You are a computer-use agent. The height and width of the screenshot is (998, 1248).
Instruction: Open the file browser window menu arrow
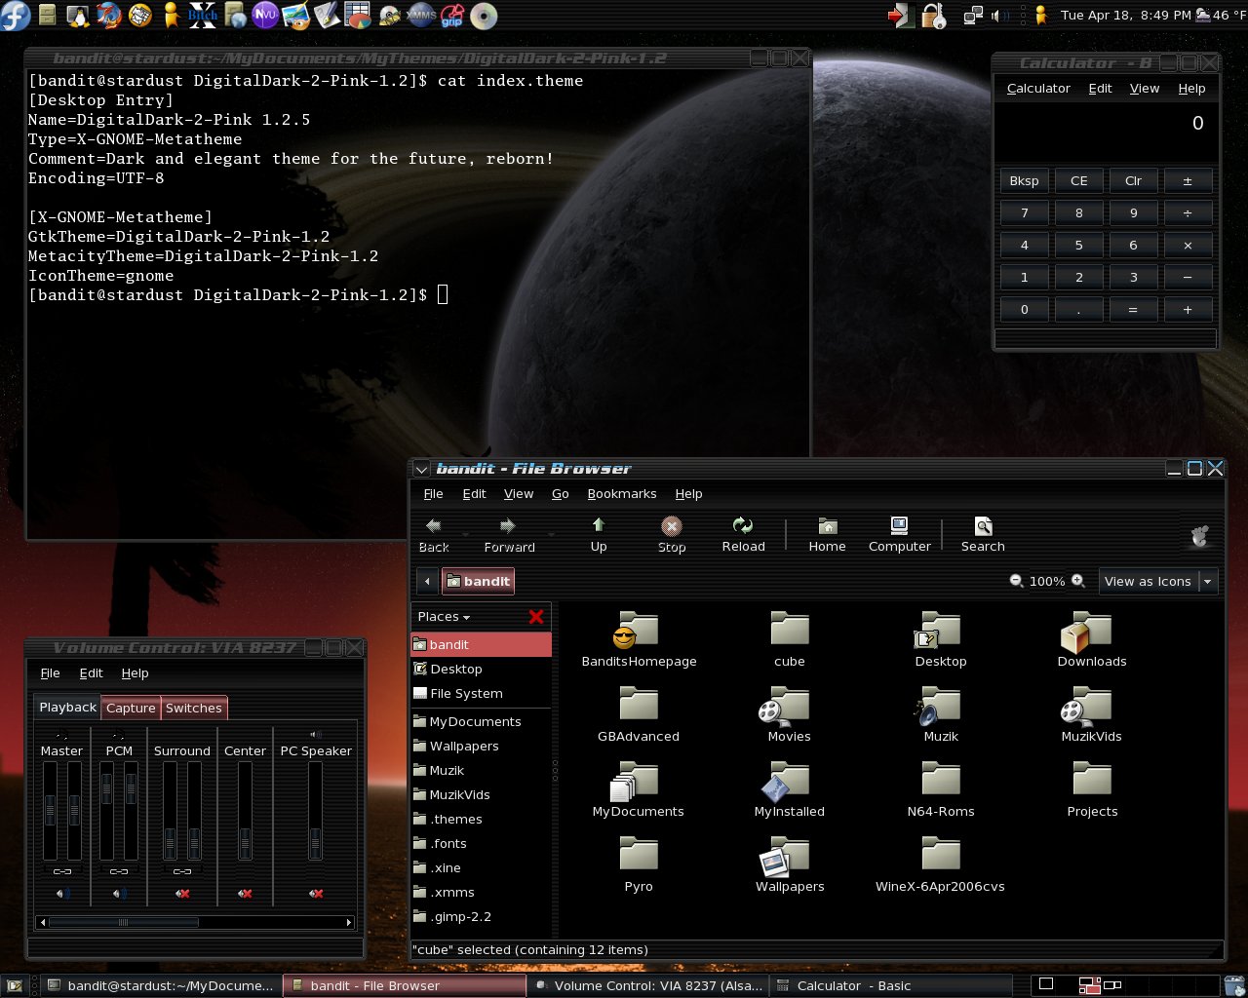coord(421,469)
